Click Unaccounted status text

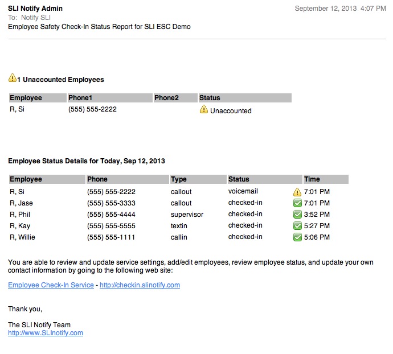pos(231,111)
